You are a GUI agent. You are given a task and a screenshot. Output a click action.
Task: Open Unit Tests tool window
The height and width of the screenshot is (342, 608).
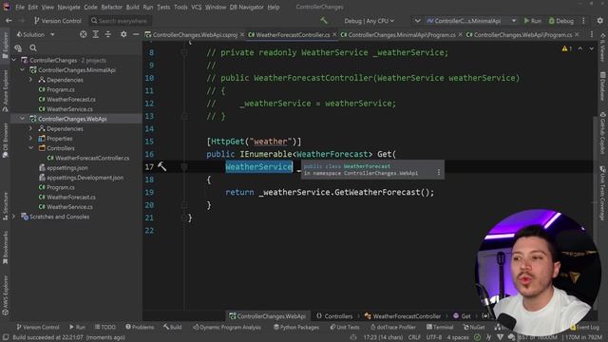coord(345,327)
